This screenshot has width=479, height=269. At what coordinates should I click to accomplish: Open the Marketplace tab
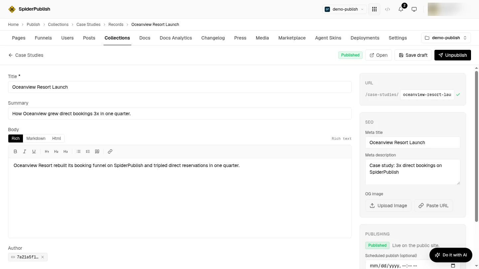(292, 38)
